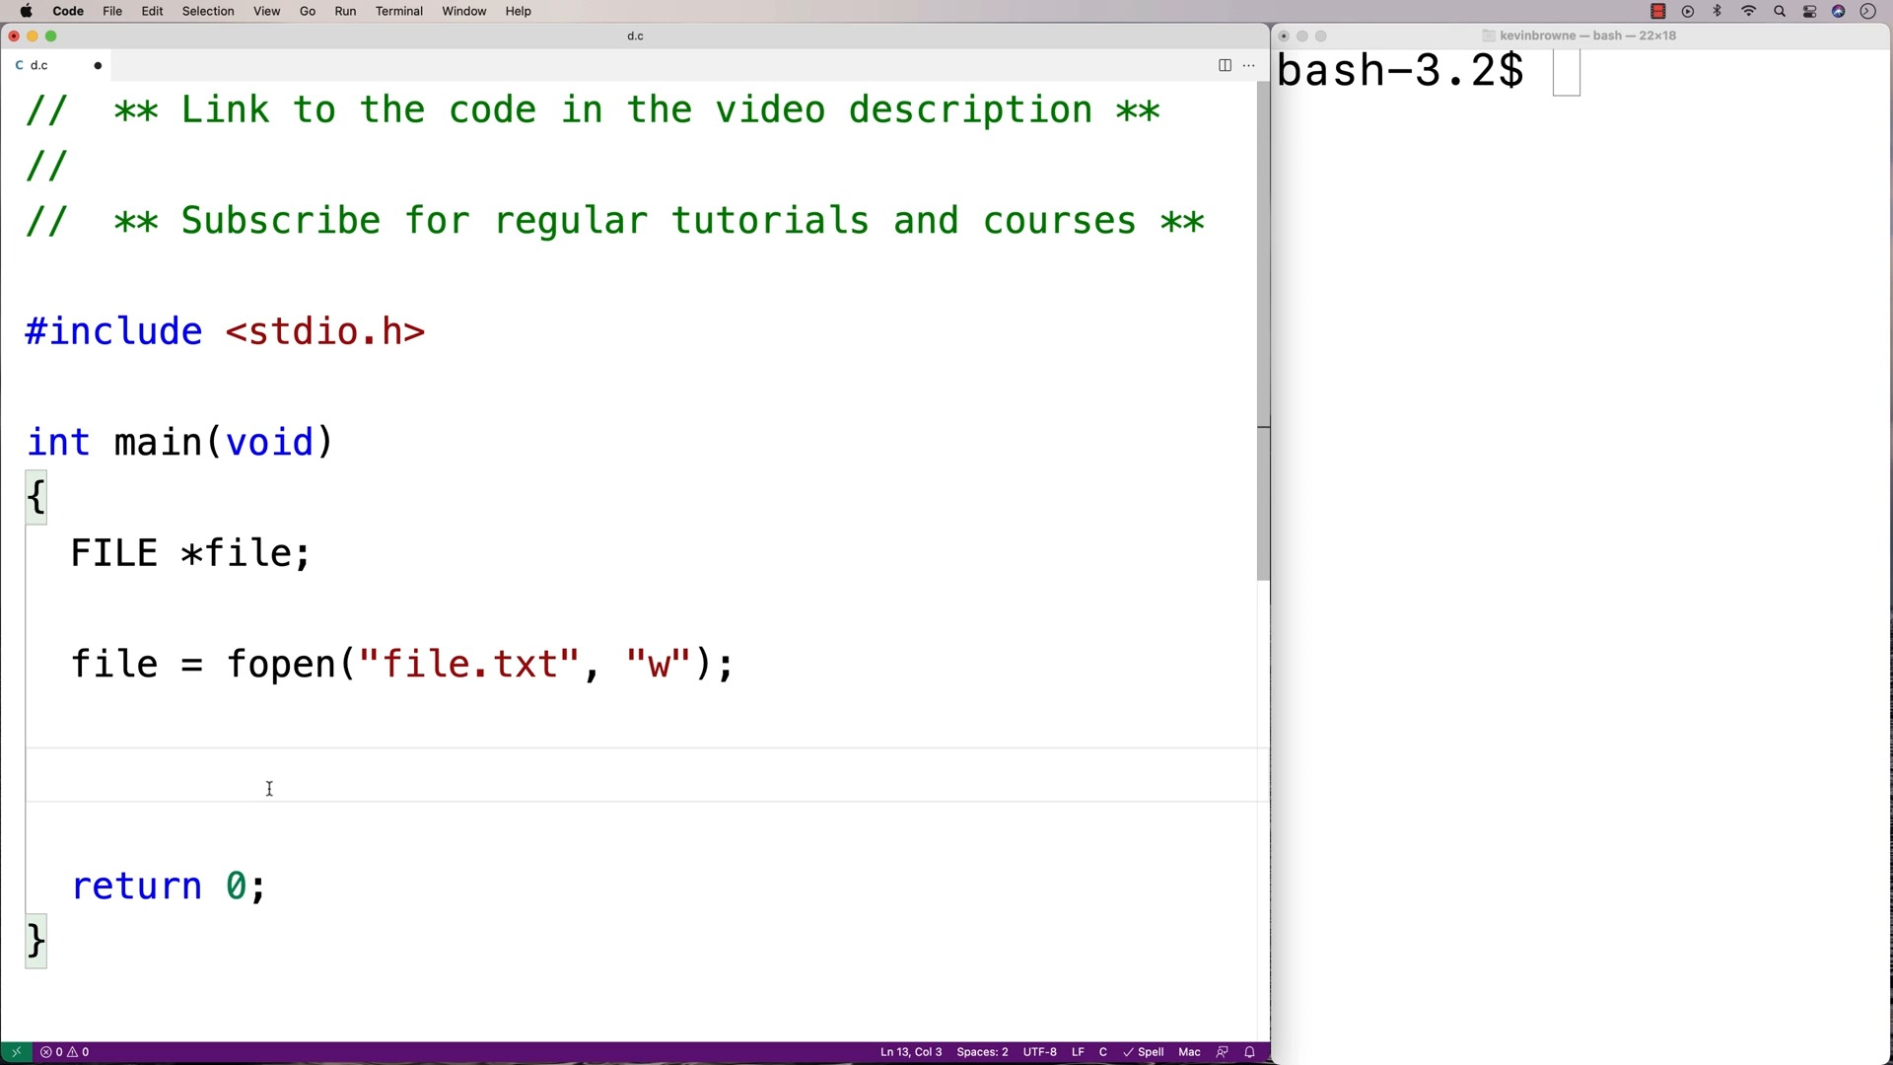This screenshot has height=1065, width=1893.
Task: Open feedback icon in status bar
Action: (1223, 1052)
